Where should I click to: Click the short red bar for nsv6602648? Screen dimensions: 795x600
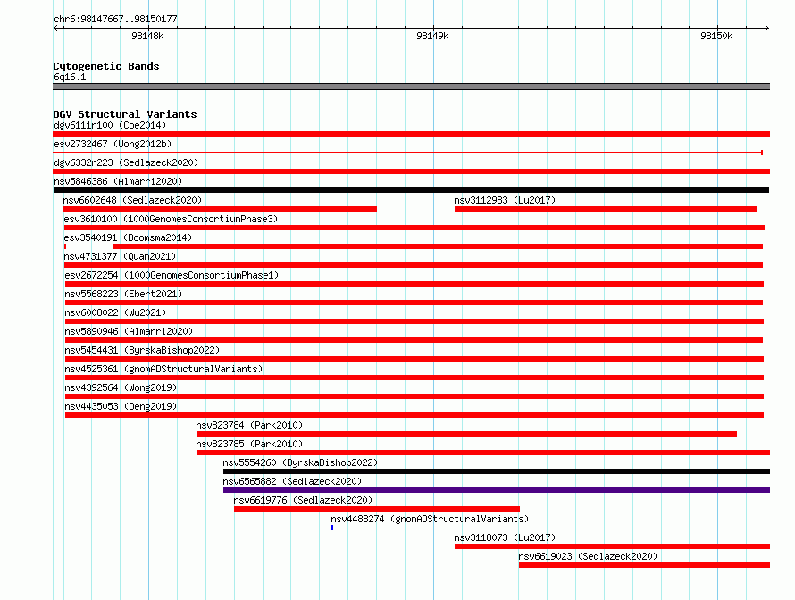(220, 209)
